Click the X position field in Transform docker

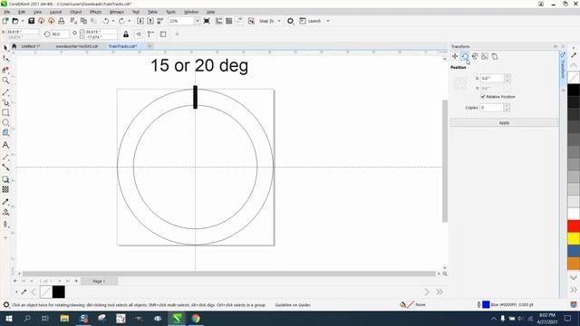click(493, 79)
